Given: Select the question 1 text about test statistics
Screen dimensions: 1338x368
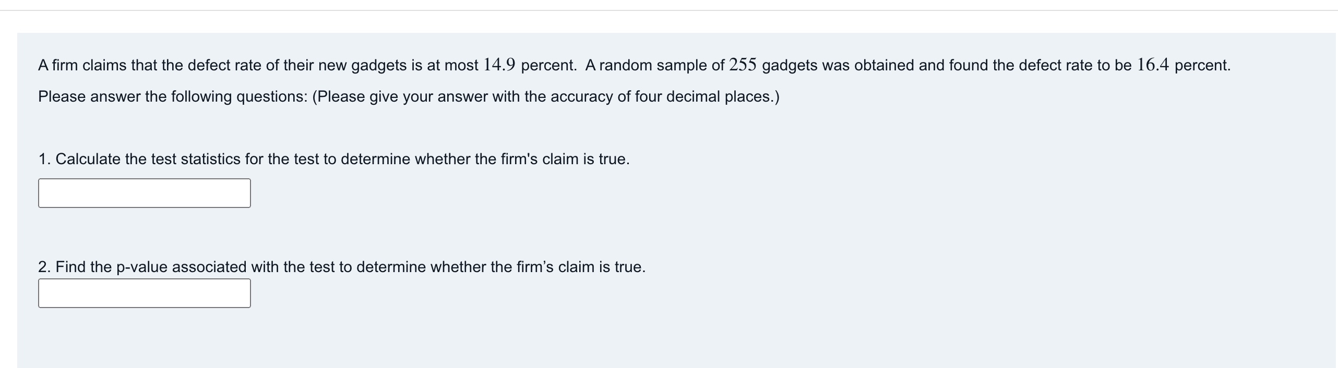Looking at the screenshot, I should [x=334, y=159].
